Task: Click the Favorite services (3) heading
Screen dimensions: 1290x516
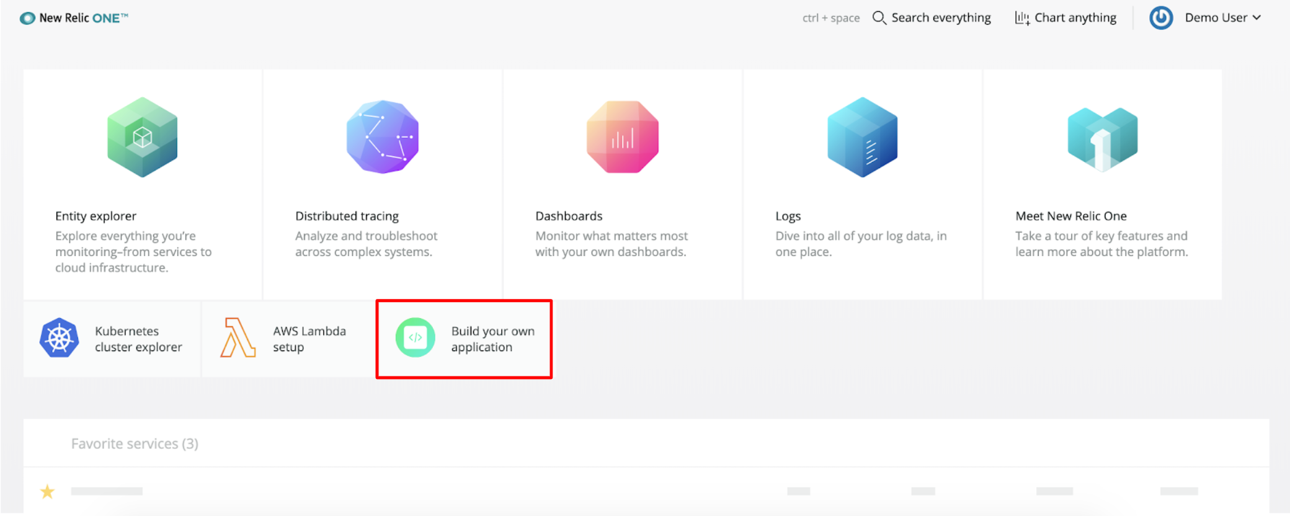Action: tap(135, 444)
